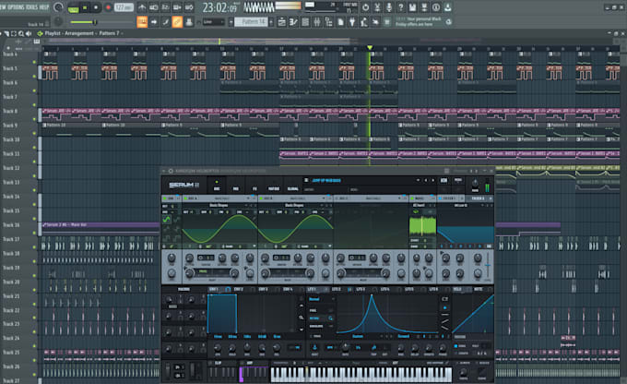Open the Pattern 14 selector
This screenshot has width=627, height=384.
tap(251, 22)
